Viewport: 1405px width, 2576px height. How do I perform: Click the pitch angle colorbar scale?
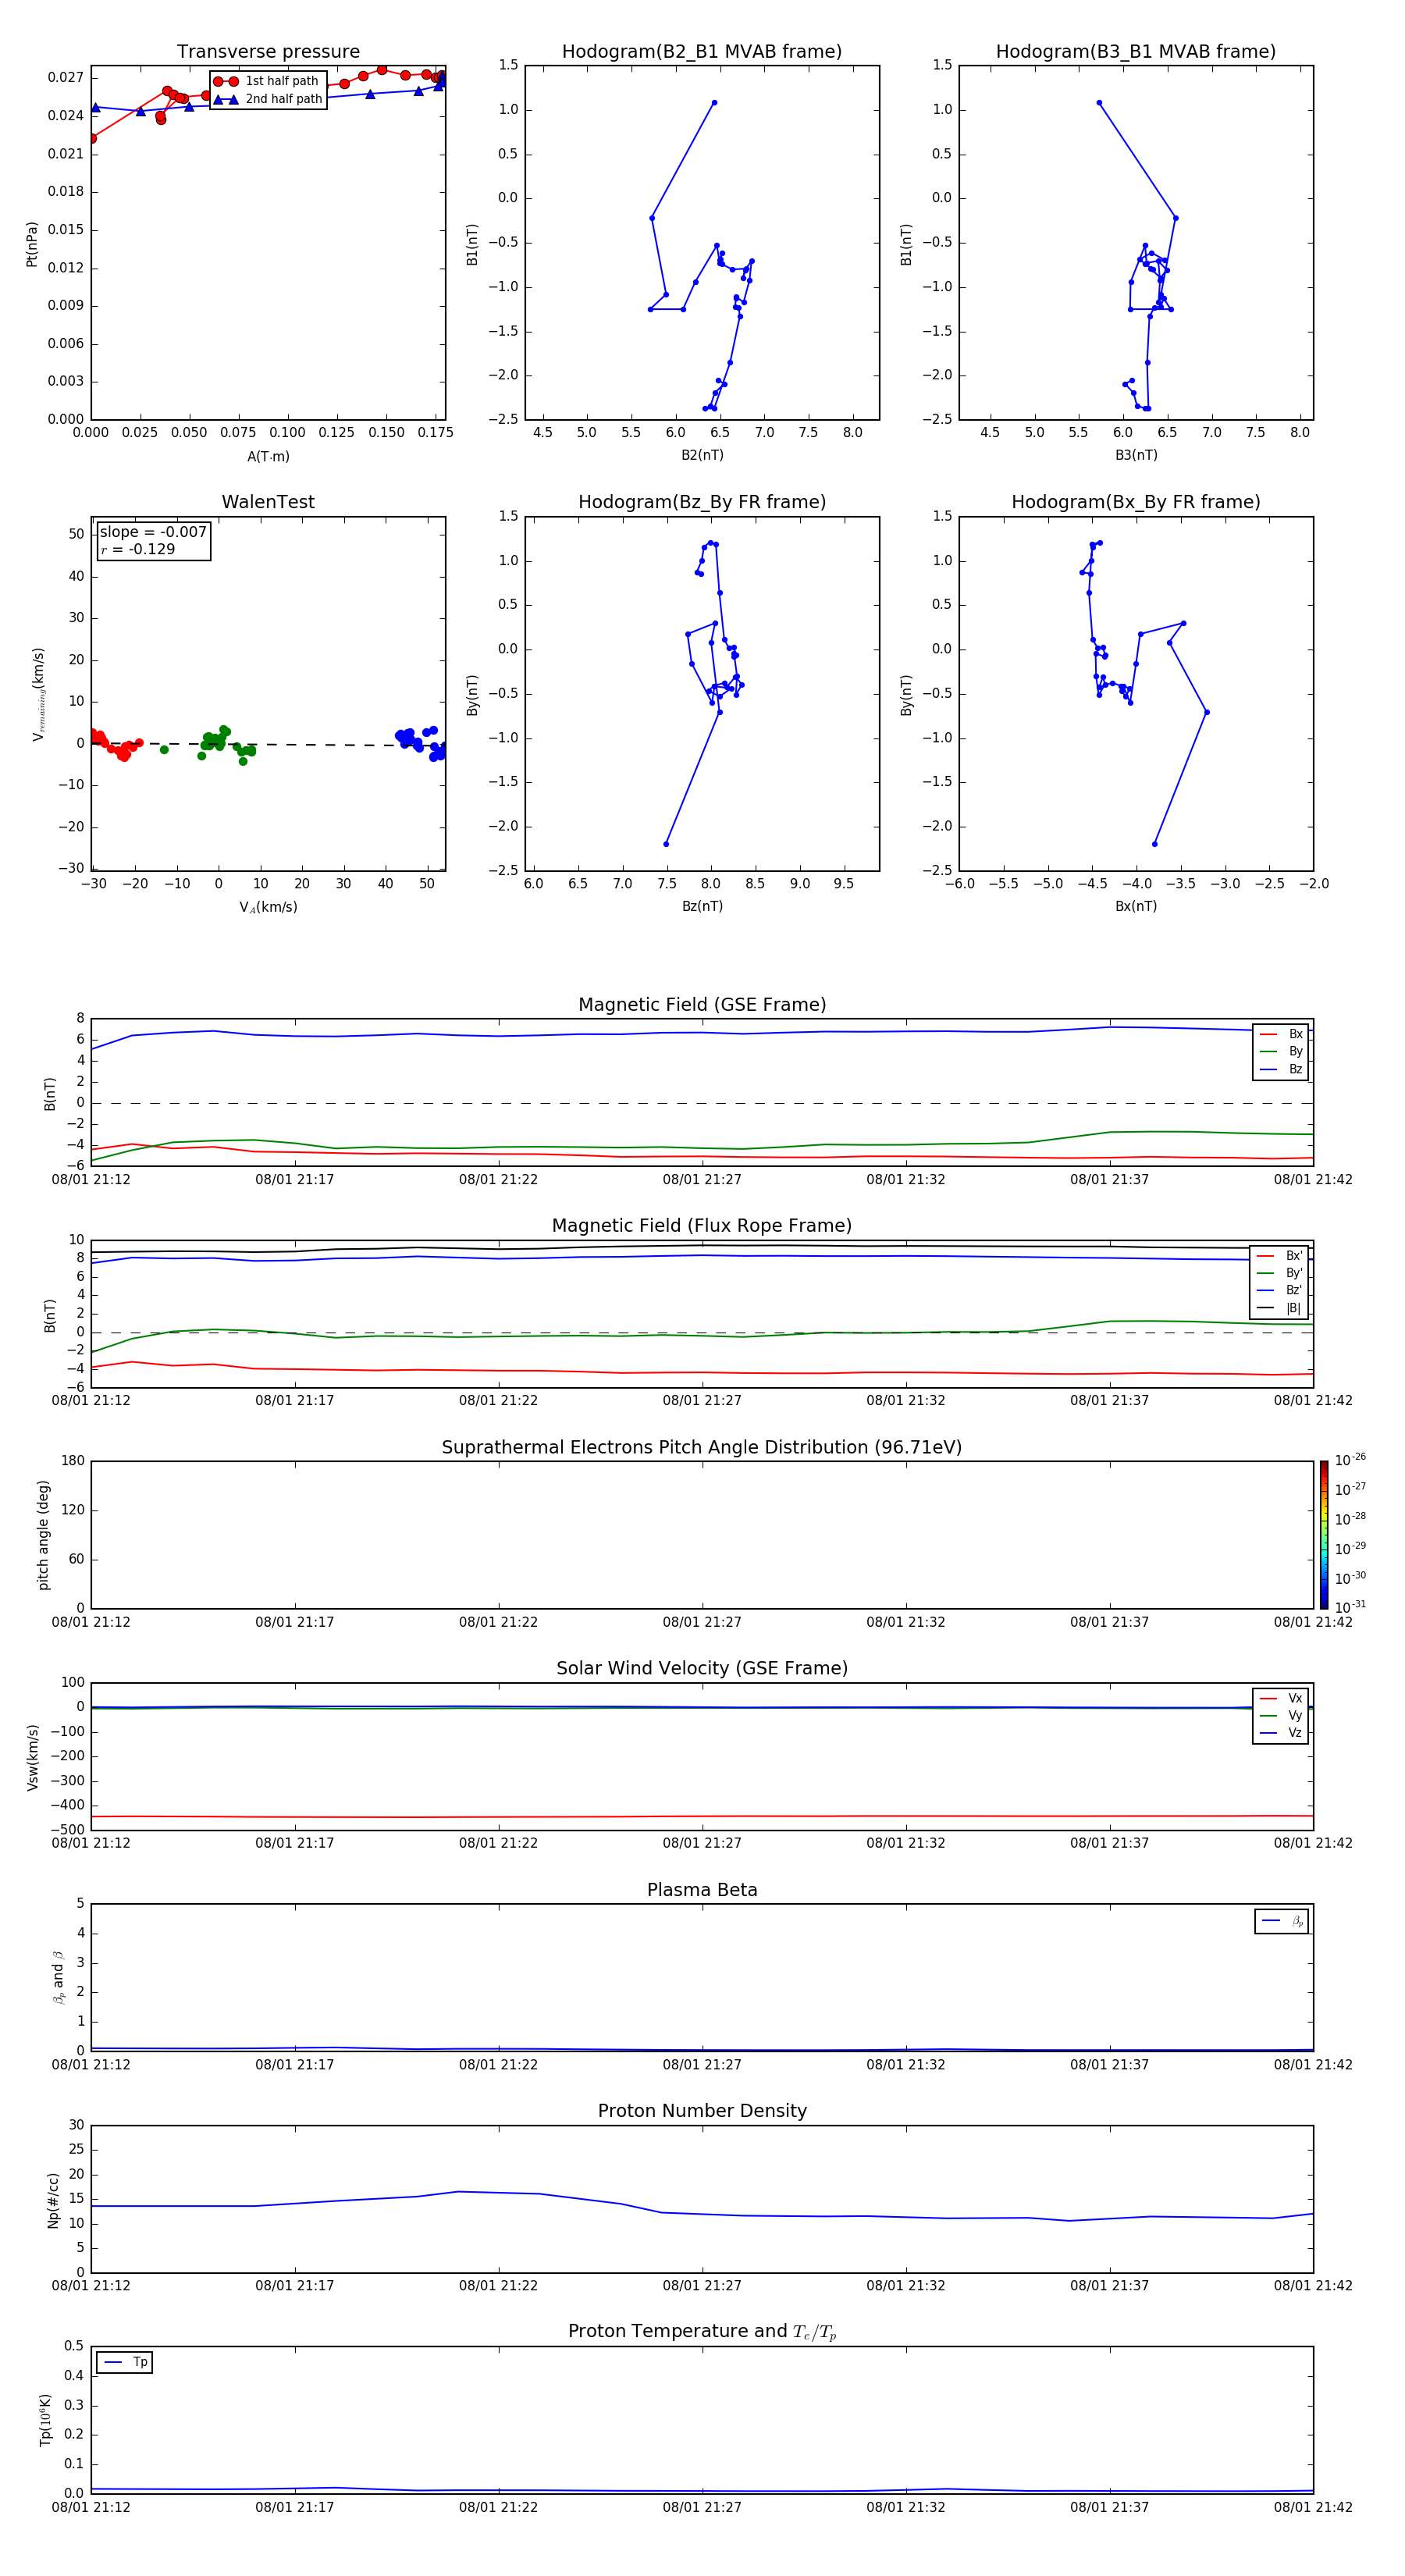[x=1324, y=1534]
